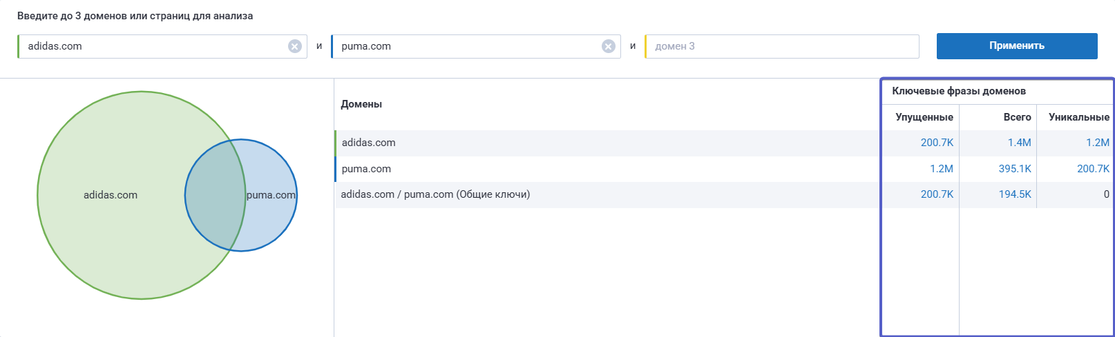
Task: Clear the adidas.com domain field
Action: (295, 46)
